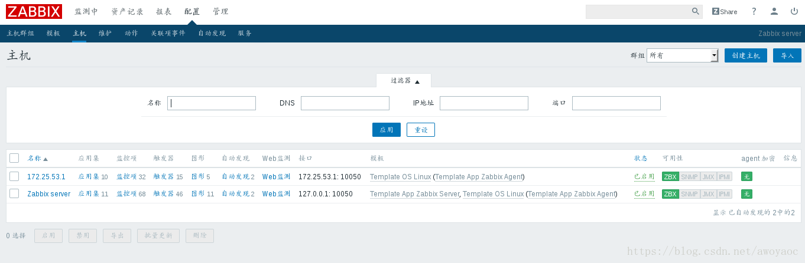
Task: Click agent encryption badge for Zabbix server
Action: tap(746, 194)
